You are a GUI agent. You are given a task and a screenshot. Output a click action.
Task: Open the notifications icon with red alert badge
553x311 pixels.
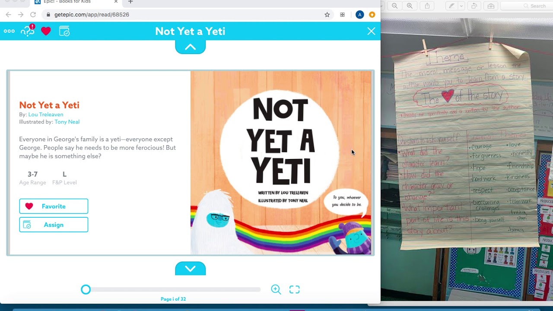tap(28, 31)
